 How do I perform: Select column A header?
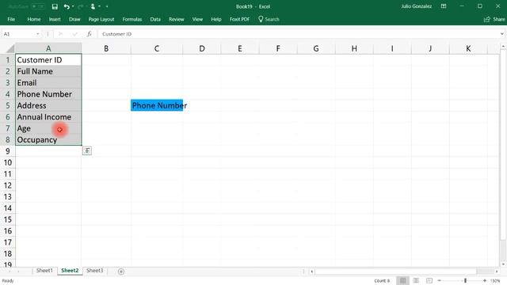(x=48, y=48)
